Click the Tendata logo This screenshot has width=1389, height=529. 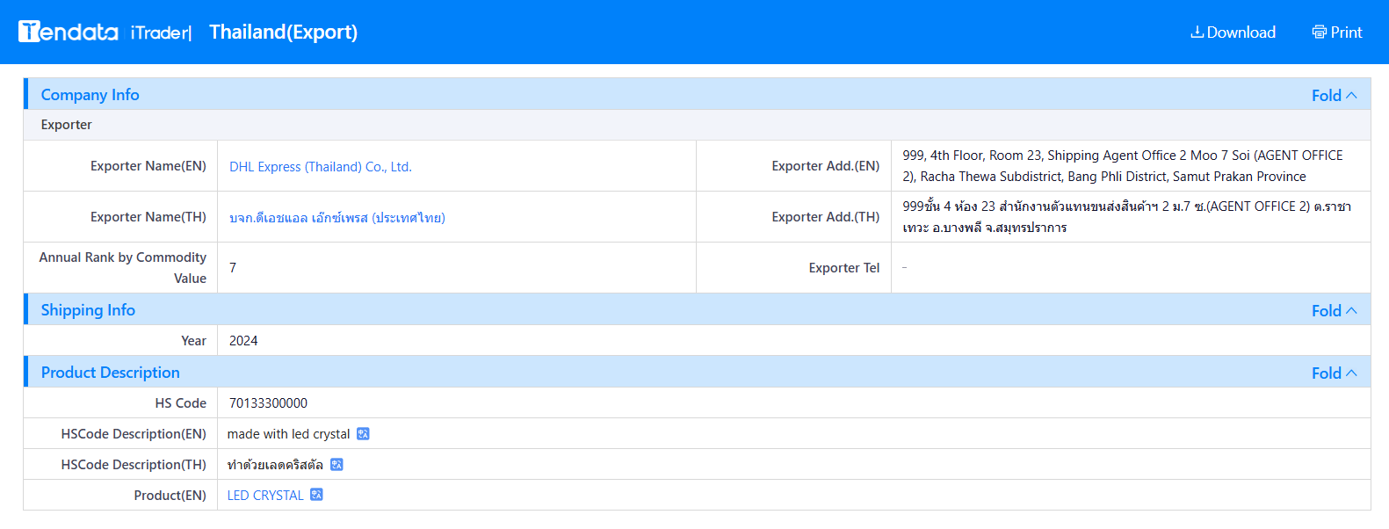click(x=69, y=32)
